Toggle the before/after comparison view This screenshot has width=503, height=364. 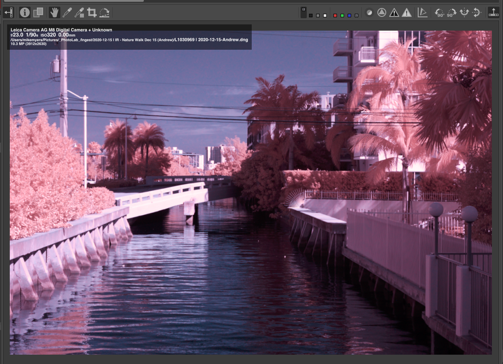pyautogui.click(x=38, y=12)
